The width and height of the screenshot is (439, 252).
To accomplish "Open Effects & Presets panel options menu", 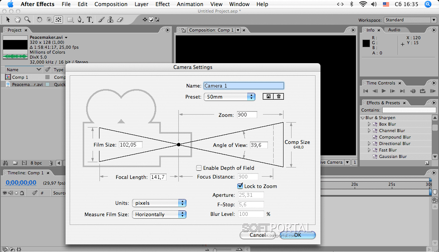I will pos(434,103).
